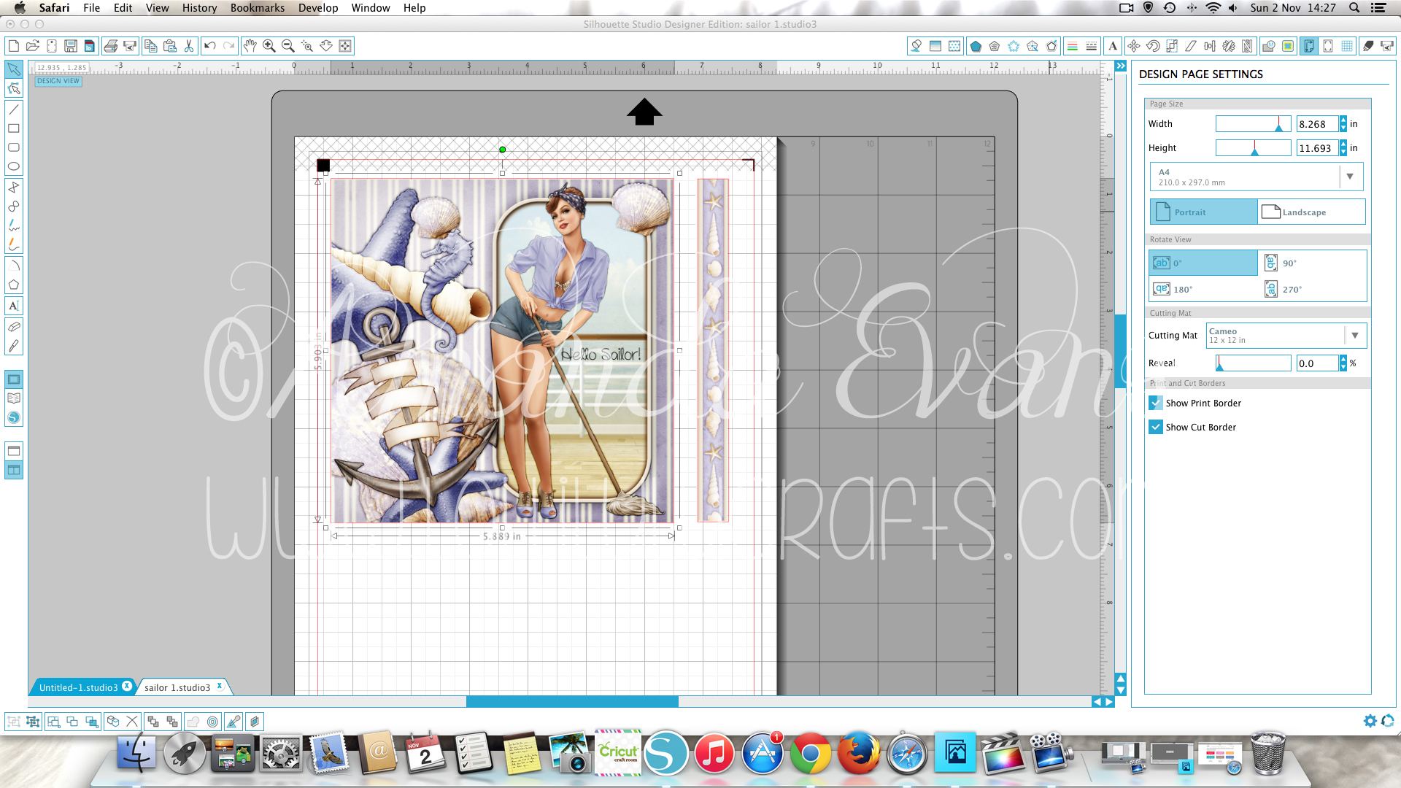Copy selection with the copy icon

[x=151, y=46]
